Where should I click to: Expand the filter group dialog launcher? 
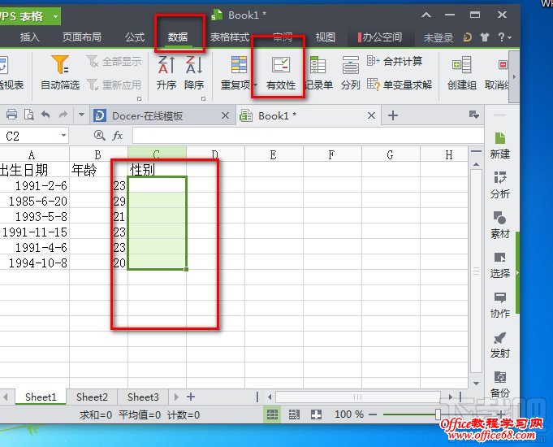pyautogui.click(x=140, y=99)
